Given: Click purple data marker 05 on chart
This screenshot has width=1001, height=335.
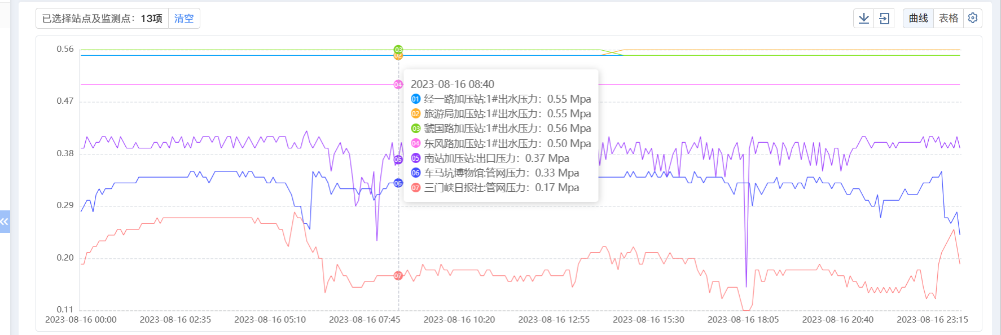Looking at the screenshot, I should tap(398, 160).
